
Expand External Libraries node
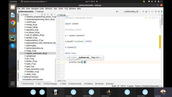pos(21,77)
